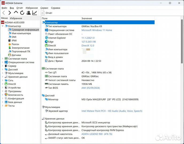
Task: Collapse the Компьютер tree node
Action: 3,26
